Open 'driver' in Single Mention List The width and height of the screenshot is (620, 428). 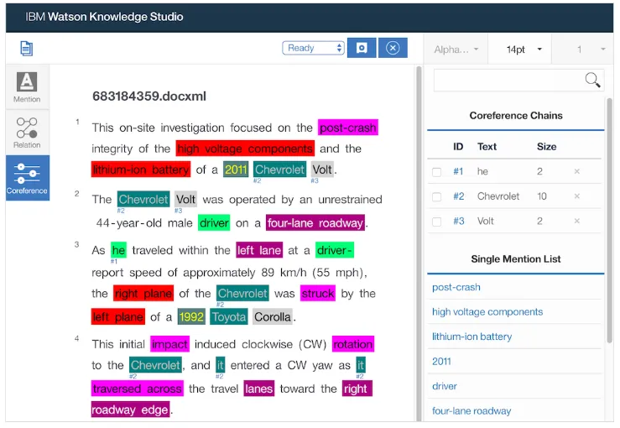coord(445,386)
